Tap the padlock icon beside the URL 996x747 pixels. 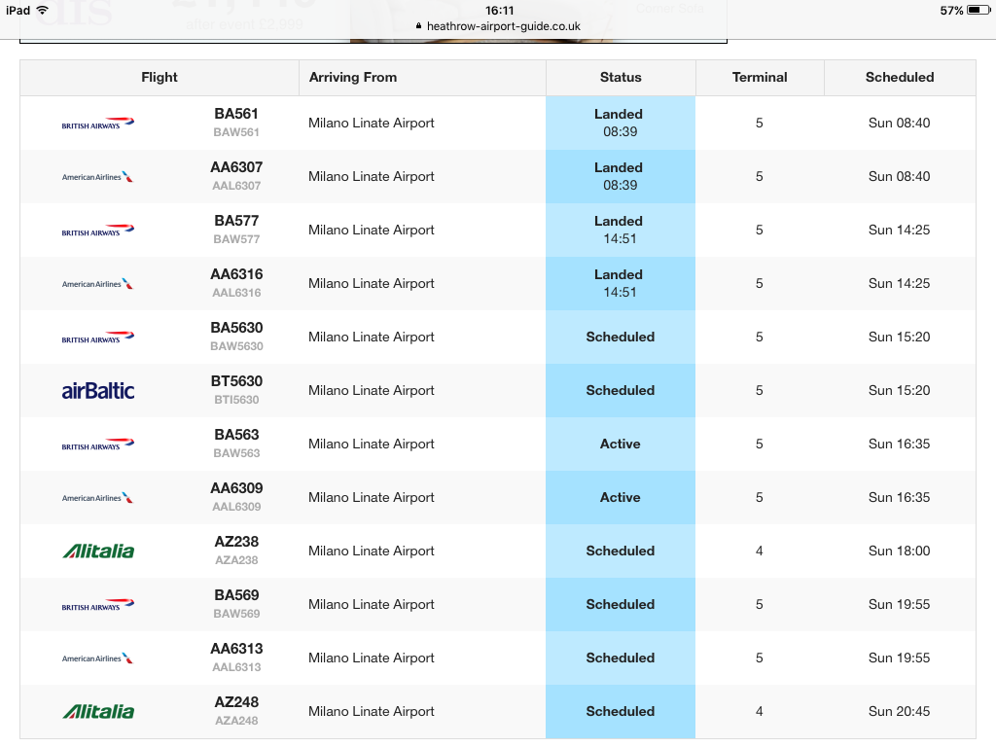tap(418, 26)
